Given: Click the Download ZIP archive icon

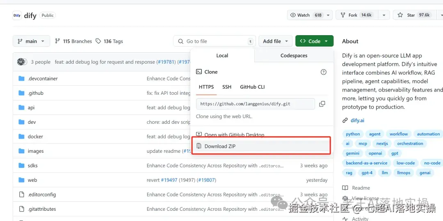Looking at the screenshot, I should point(199,146).
